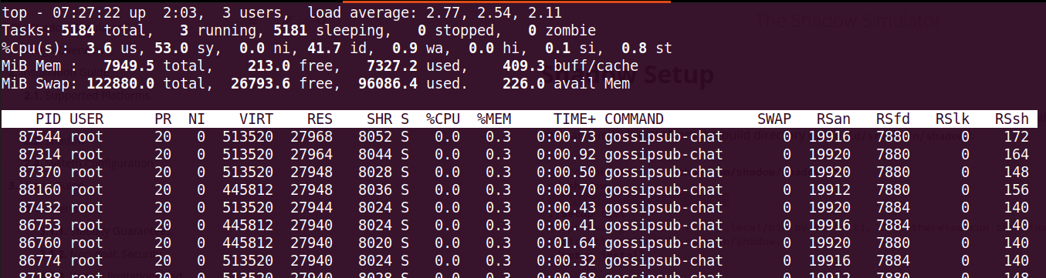Click the USER column header
The image size is (1046, 278).
click(86, 119)
